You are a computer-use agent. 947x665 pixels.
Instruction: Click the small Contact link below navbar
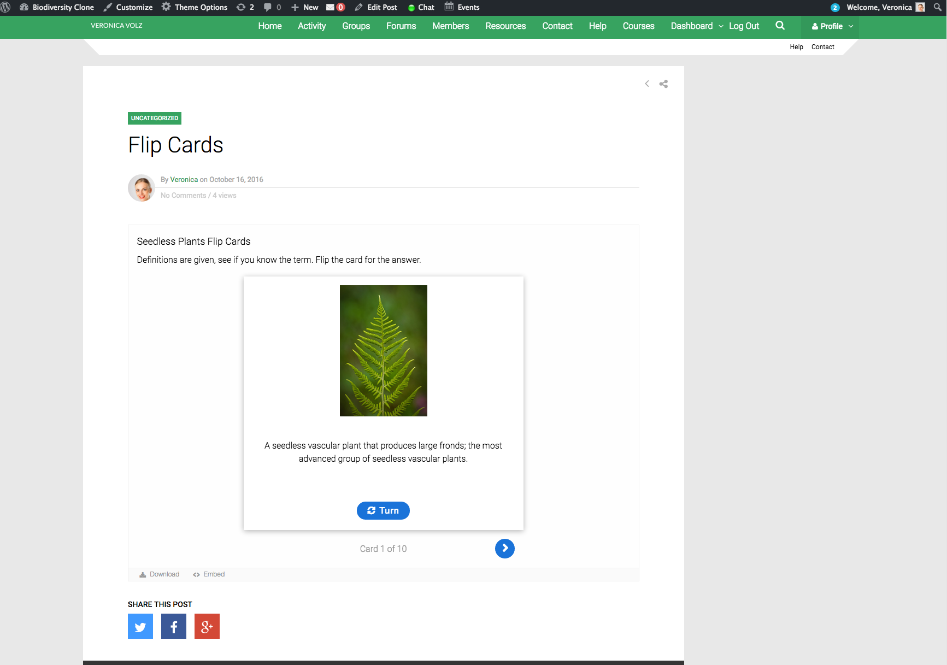(822, 47)
